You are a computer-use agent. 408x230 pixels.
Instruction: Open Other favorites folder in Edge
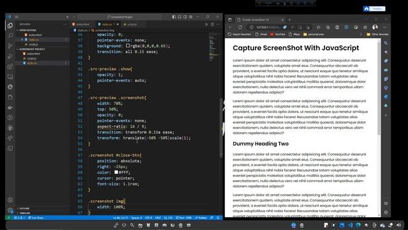[377, 34]
